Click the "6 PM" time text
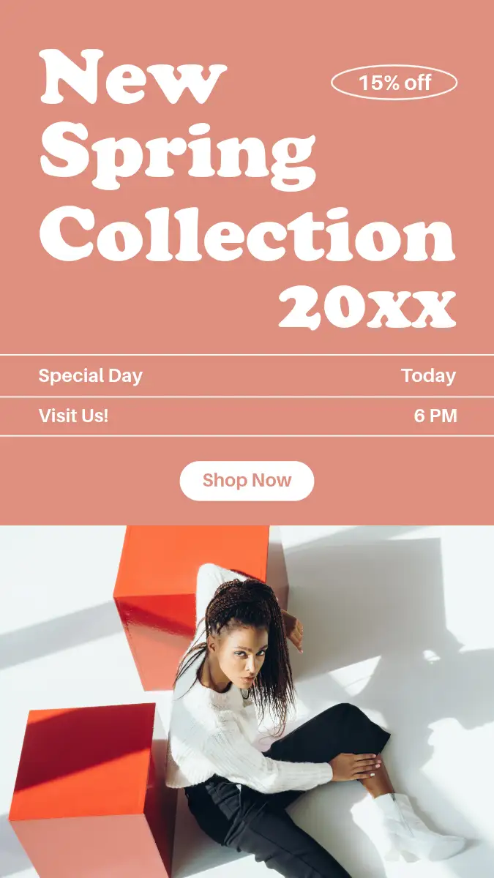494x878 pixels. click(x=435, y=416)
